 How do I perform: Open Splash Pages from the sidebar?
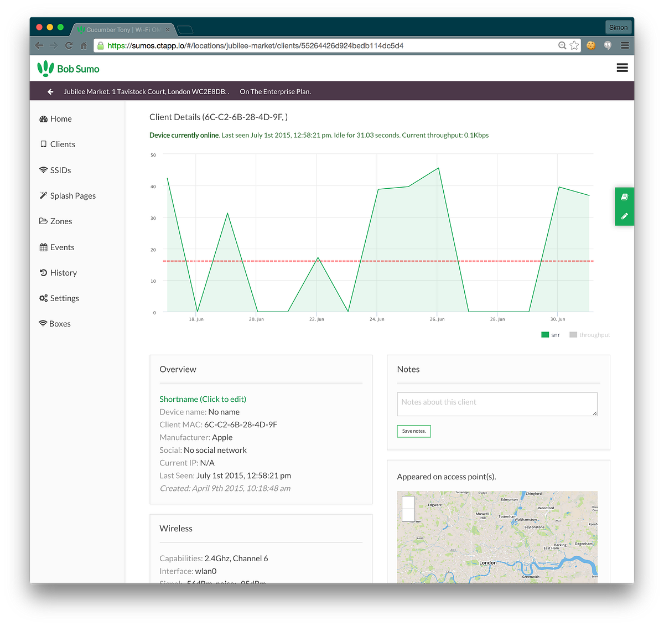click(x=73, y=195)
